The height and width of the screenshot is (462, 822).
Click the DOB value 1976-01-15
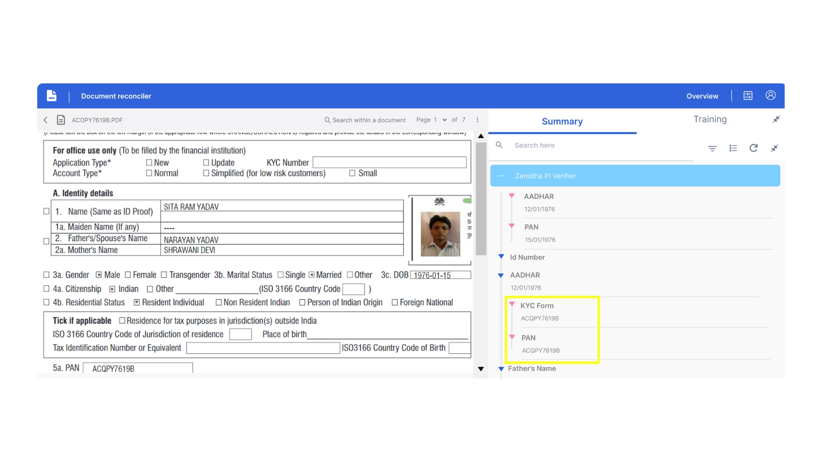tap(432, 275)
